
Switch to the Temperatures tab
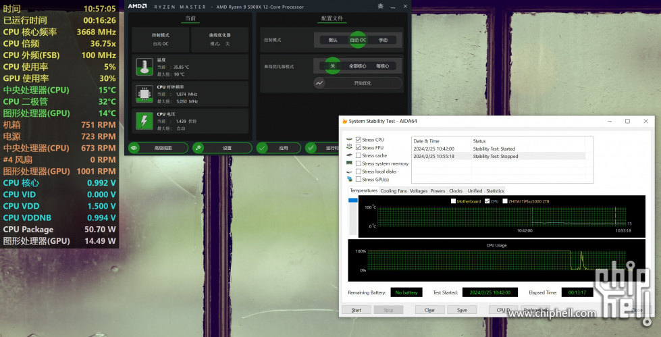[363, 190]
